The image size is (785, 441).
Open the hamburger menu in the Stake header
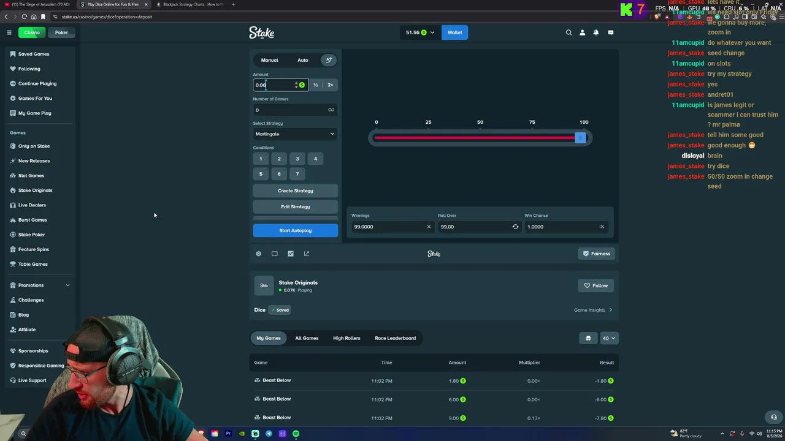click(9, 32)
